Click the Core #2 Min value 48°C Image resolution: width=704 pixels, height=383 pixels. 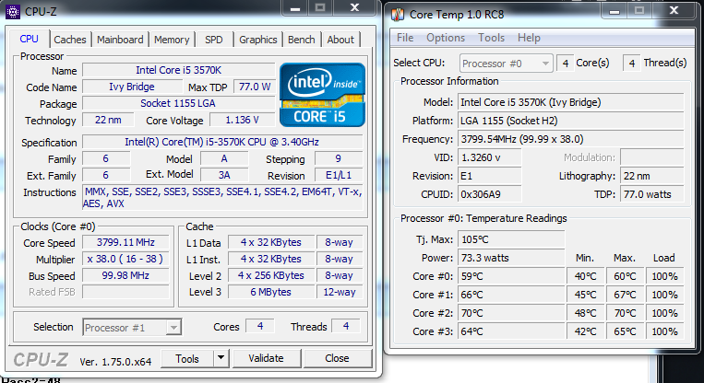586,313
